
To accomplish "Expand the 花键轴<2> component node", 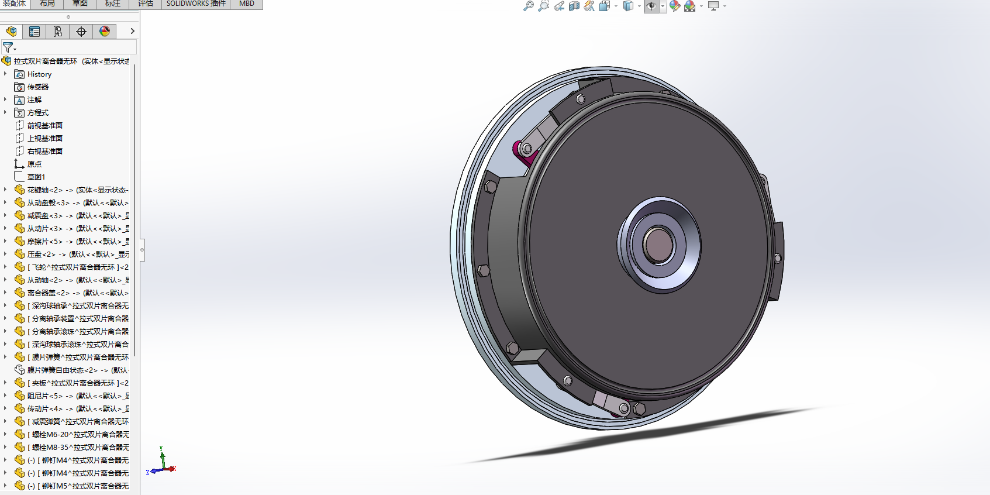I will pyautogui.click(x=5, y=190).
